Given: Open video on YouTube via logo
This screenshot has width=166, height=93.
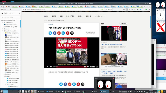Looking at the screenshot, I should tap(92, 67).
